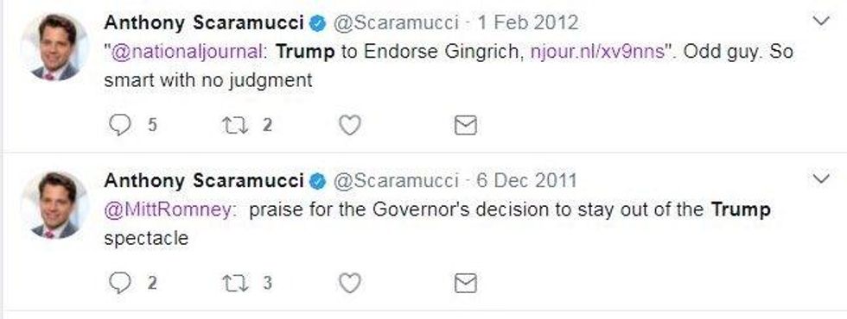
Task: Expand options chevron on 1 Feb 2012 tweet
Action: coord(821,22)
